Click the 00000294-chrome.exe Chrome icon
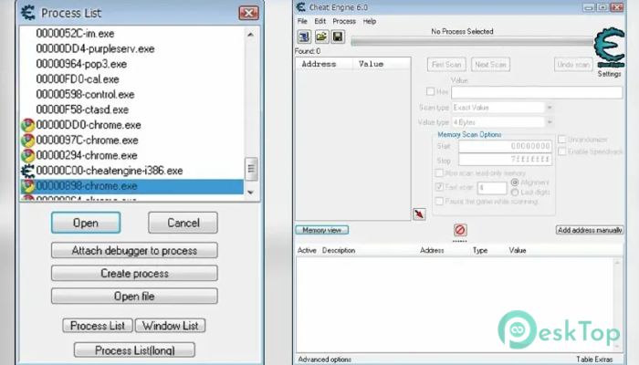This screenshot has width=639, height=365. tap(27, 156)
